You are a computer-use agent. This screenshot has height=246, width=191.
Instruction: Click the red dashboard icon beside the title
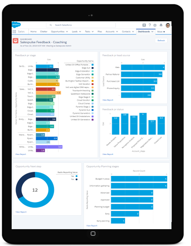(x=15, y=41)
